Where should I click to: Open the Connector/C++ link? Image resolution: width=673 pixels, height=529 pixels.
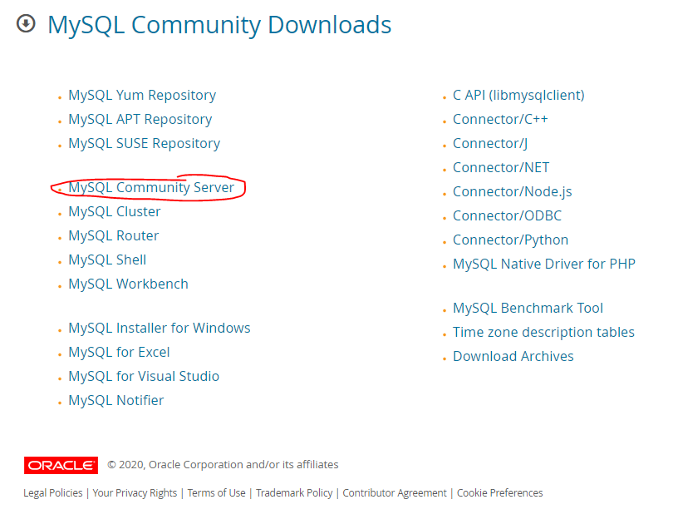point(500,119)
